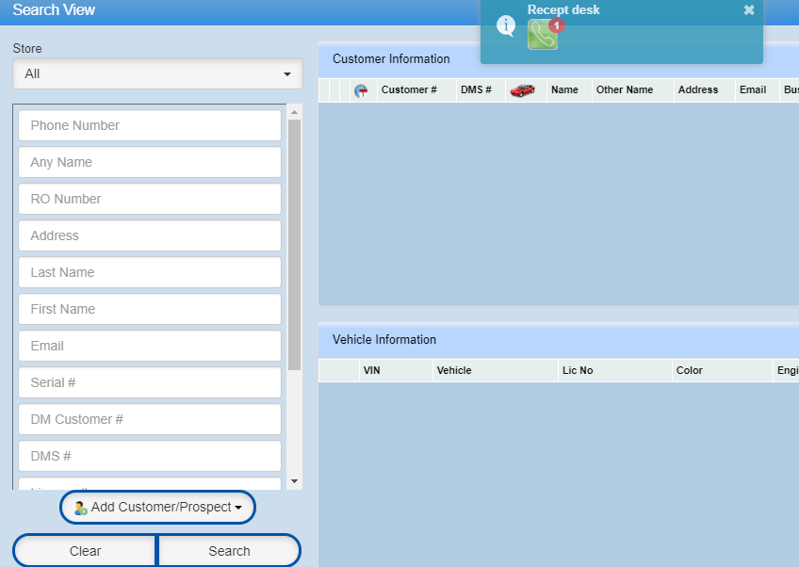
Task: Click the VIN column header
Action: [x=372, y=371]
